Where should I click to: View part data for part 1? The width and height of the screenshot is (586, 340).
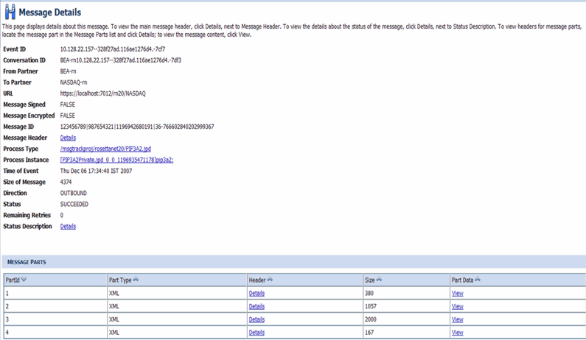pos(458,294)
